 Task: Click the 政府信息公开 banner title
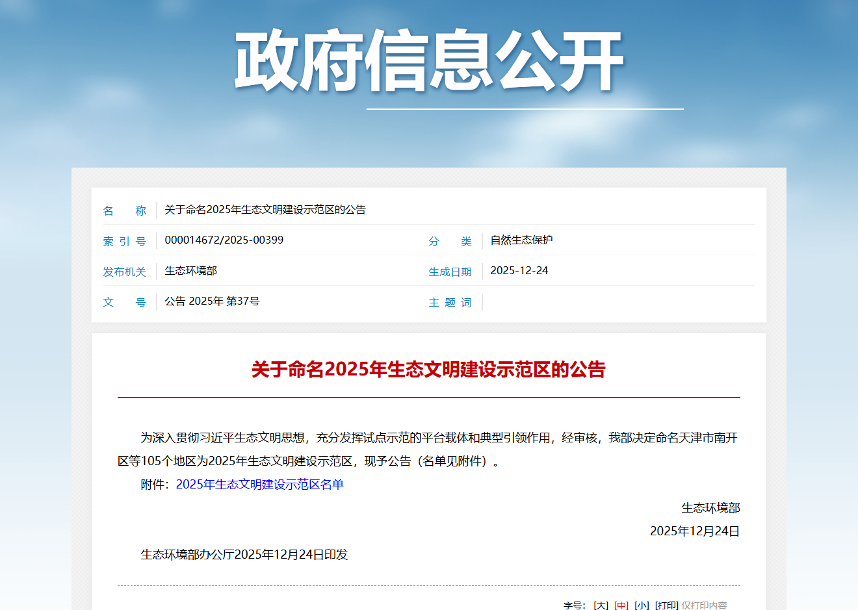point(429,61)
